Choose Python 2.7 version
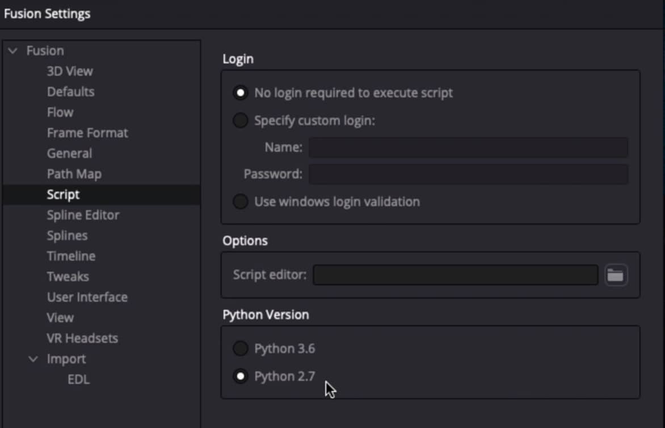The height and width of the screenshot is (428, 665). point(241,376)
